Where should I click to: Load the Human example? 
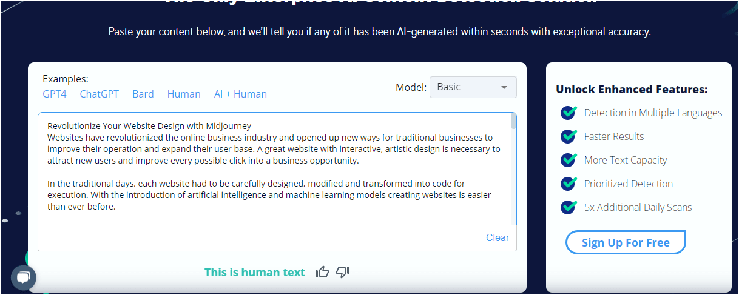pos(184,94)
